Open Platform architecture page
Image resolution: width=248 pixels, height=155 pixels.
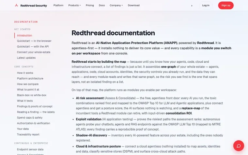click(x=30, y=78)
